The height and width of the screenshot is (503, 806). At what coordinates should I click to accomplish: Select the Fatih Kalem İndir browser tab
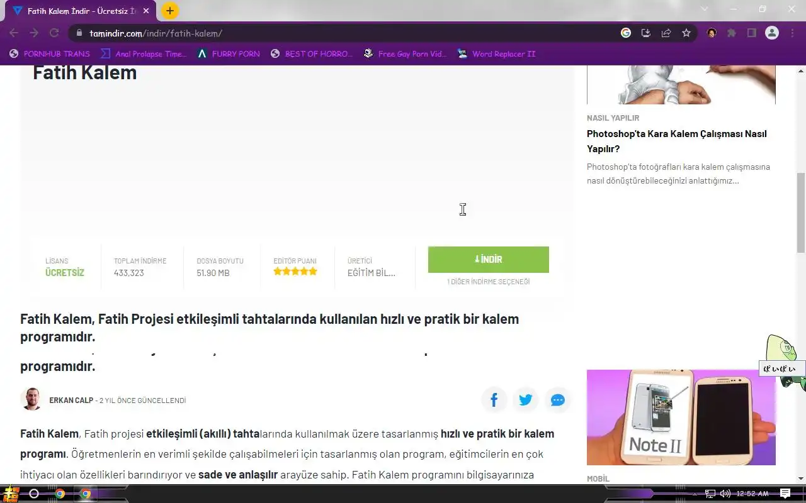click(x=81, y=11)
